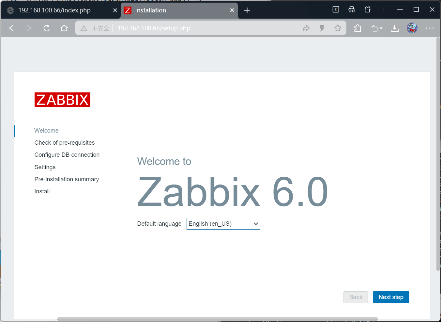Screen dimensions: 441x322
Task: Click the share arrow icon in the address bar
Action: pos(306,28)
